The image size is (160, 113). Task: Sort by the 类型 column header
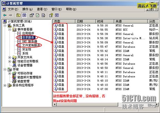[64, 21]
